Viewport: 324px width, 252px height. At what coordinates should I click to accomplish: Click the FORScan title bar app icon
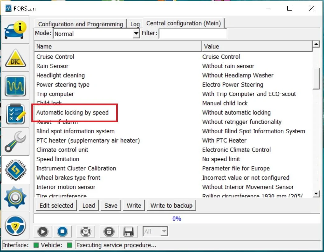pyautogui.click(x=8, y=8)
